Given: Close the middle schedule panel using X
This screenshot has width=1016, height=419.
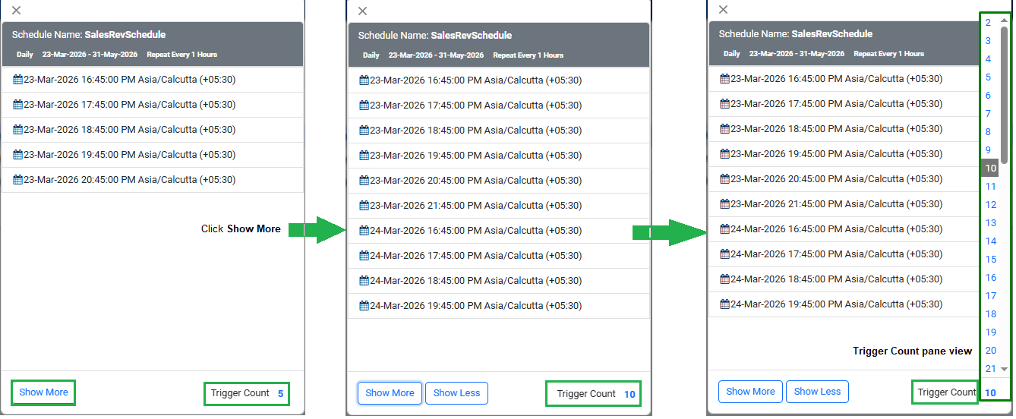Looking at the screenshot, I should tap(362, 11).
